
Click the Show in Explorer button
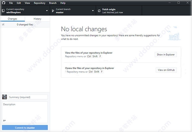[166, 55]
